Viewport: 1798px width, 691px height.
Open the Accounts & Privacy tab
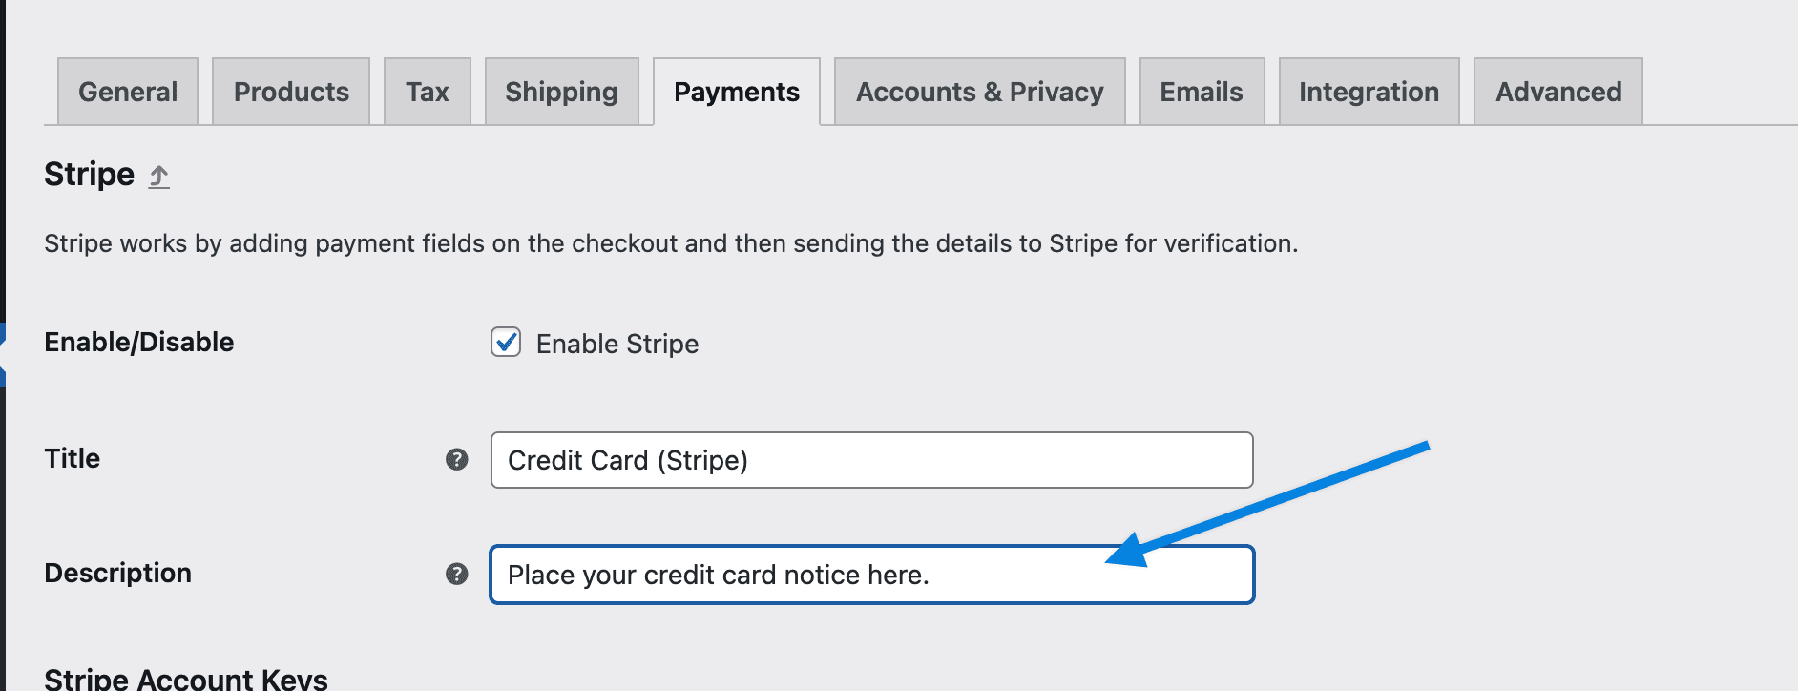(x=979, y=92)
